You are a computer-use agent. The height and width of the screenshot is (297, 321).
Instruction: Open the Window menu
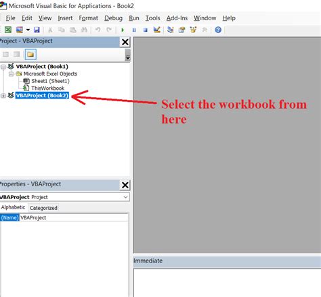(205, 18)
